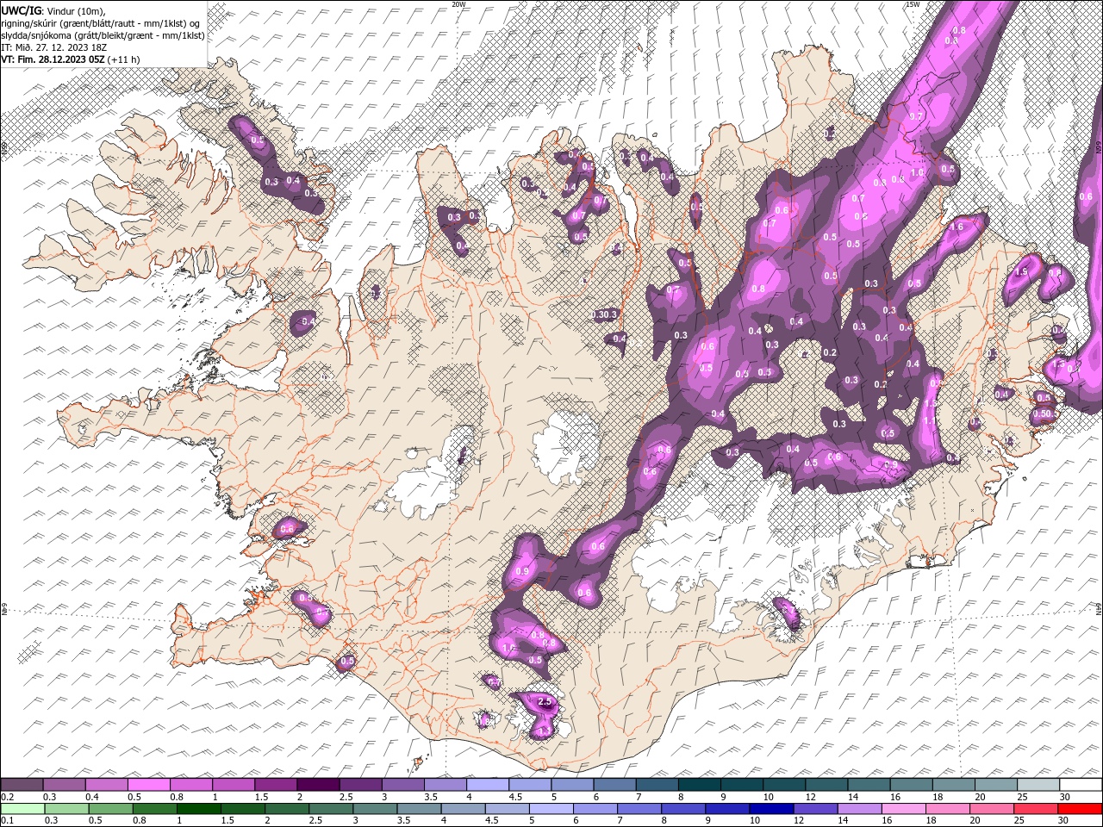Click the 20W longitude label at top

pyautogui.click(x=458, y=3)
